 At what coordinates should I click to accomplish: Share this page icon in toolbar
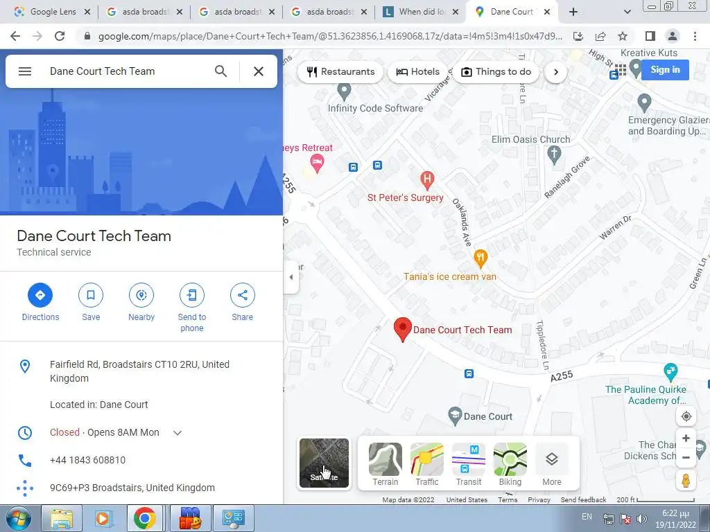click(x=600, y=36)
